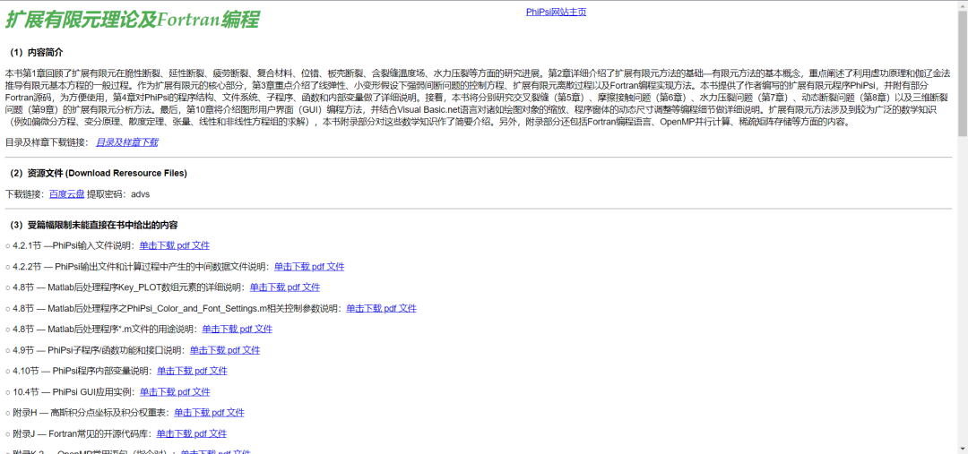Download pdf for 附录J Fortran开源代码库

pos(192,433)
